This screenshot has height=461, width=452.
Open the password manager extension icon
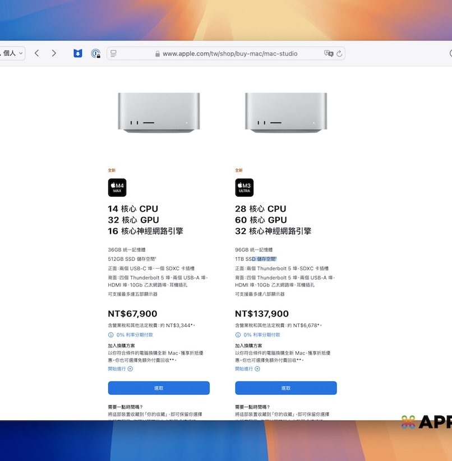[96, 53]
